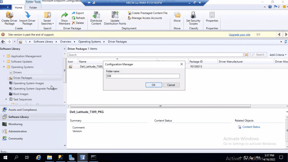This screenshot has height=162, width=288.
Task: Collapse the Operating Systems node
Action: (x=4, y=67)
